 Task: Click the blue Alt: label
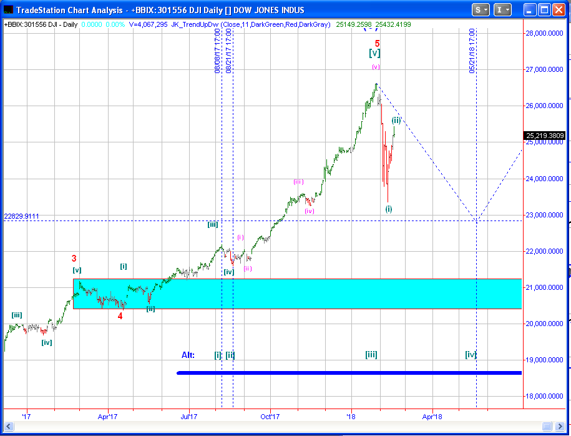[x=188, y=355]
